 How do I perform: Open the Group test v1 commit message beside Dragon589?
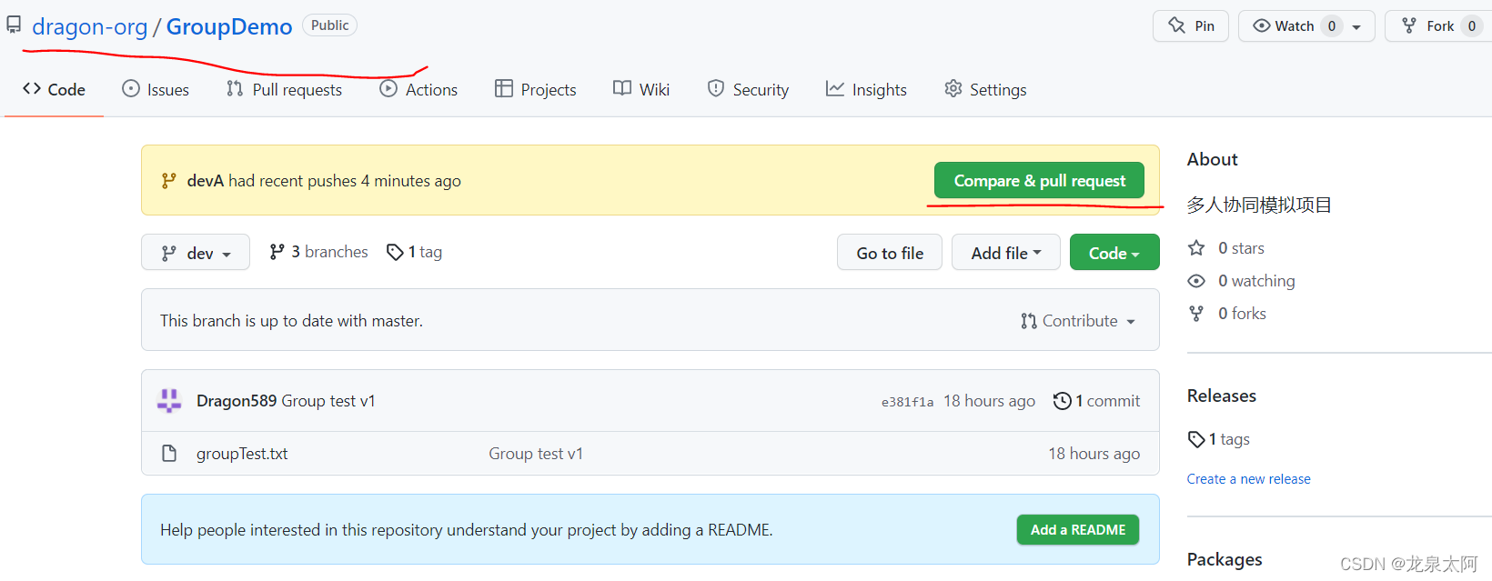point(328,401)
